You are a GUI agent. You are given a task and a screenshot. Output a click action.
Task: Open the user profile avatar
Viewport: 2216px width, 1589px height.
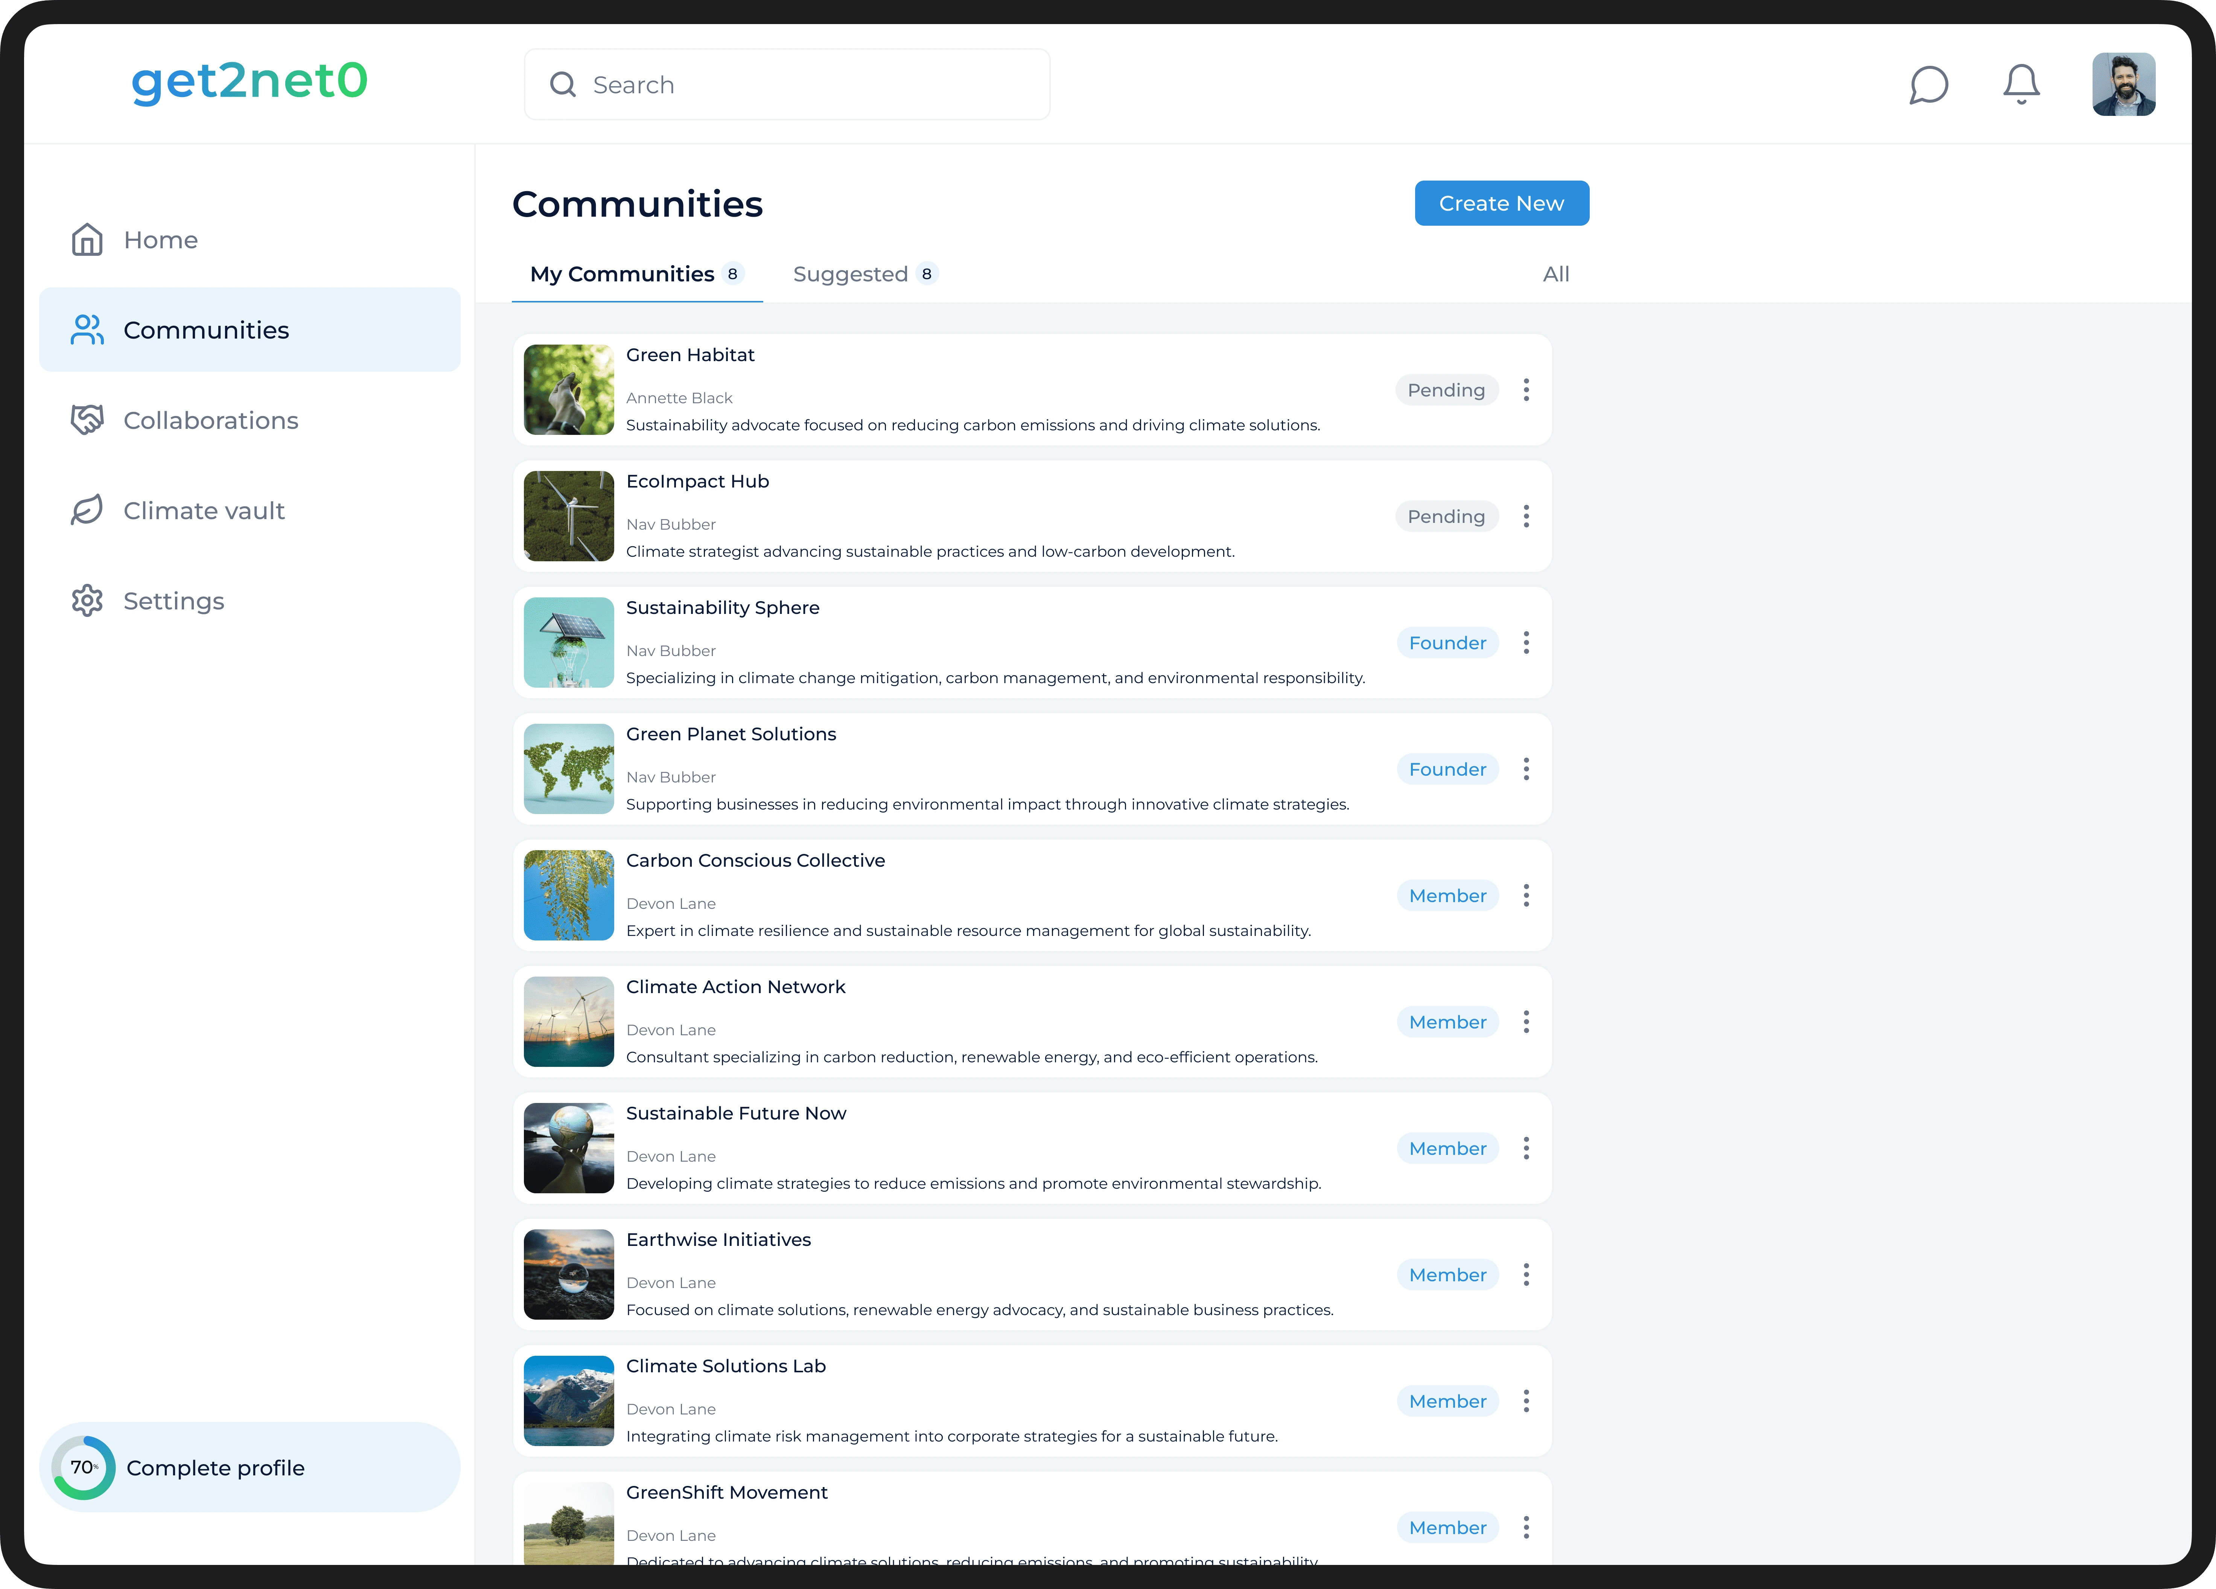(2123, 84)
